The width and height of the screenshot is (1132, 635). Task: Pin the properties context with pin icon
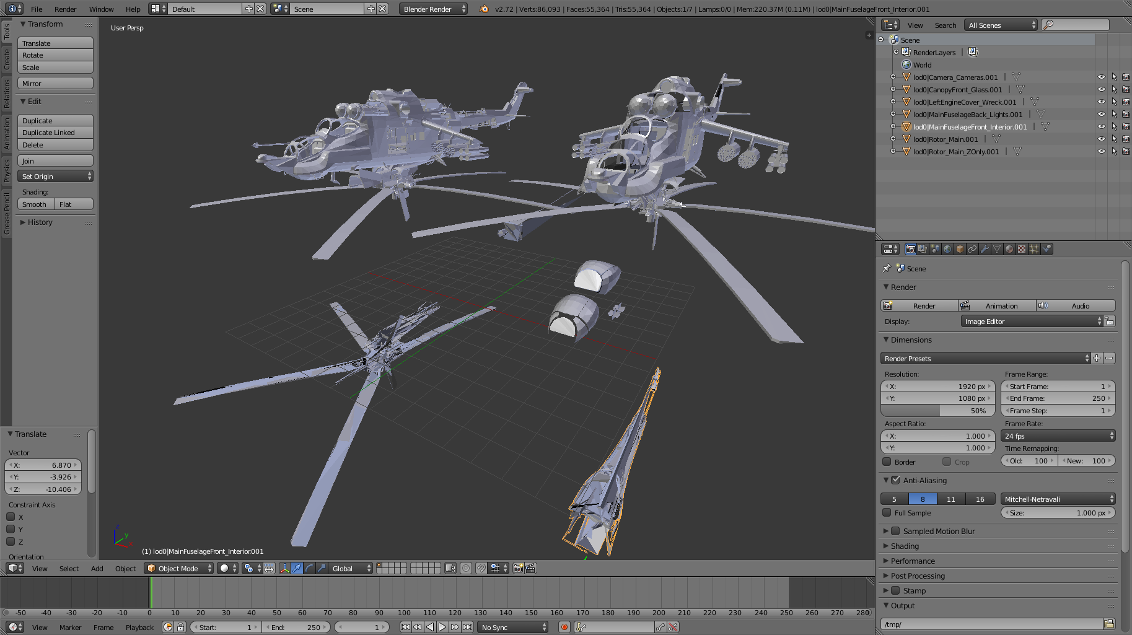887,268
